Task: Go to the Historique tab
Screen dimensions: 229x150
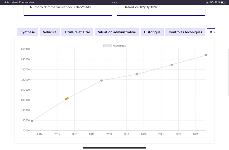Action: (152, 32)
